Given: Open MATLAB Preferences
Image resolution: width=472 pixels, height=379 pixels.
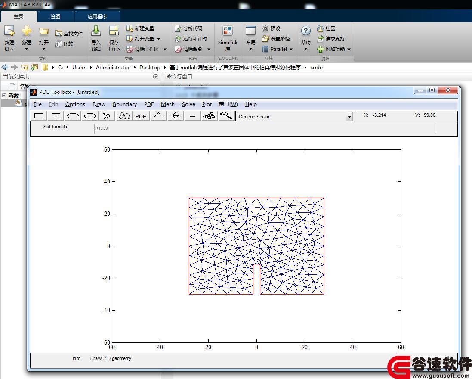Looking at the screenshot, I should click(x=271, y=28).
